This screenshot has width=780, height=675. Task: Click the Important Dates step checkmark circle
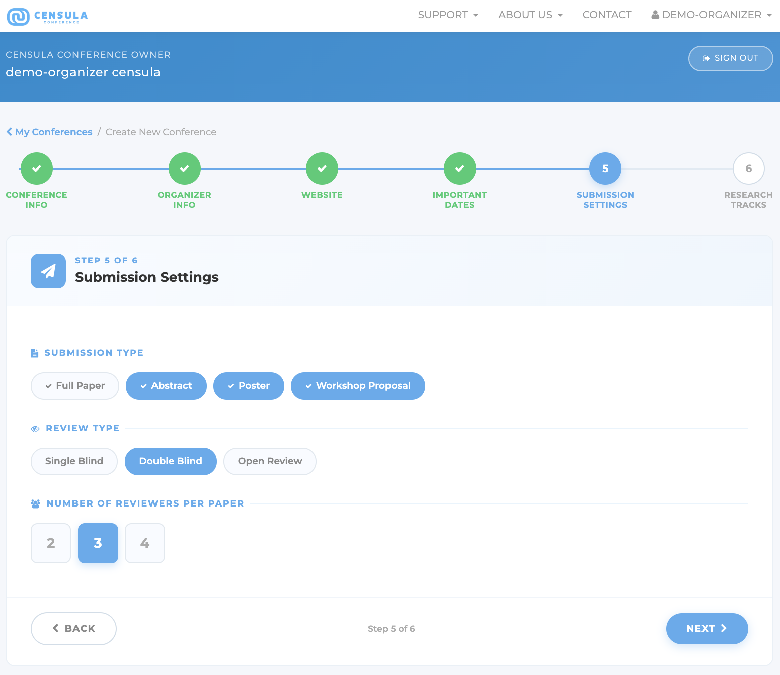(x=460, y=168)
